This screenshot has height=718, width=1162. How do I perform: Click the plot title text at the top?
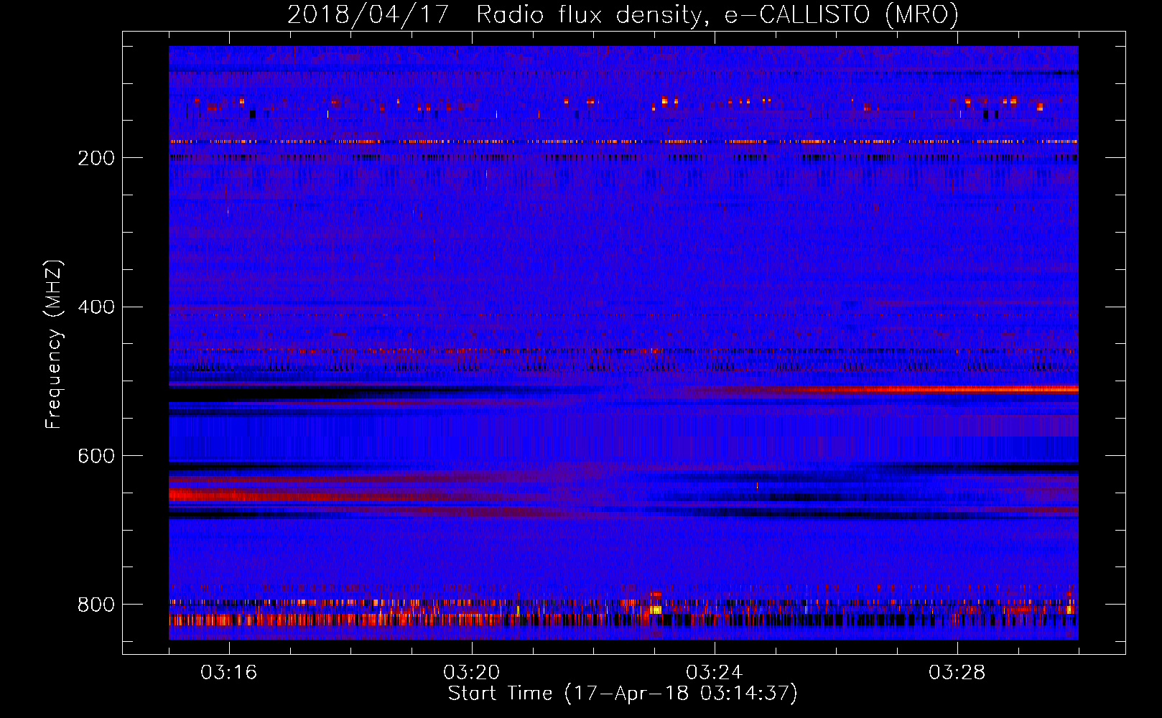click(x=623, y=14)
